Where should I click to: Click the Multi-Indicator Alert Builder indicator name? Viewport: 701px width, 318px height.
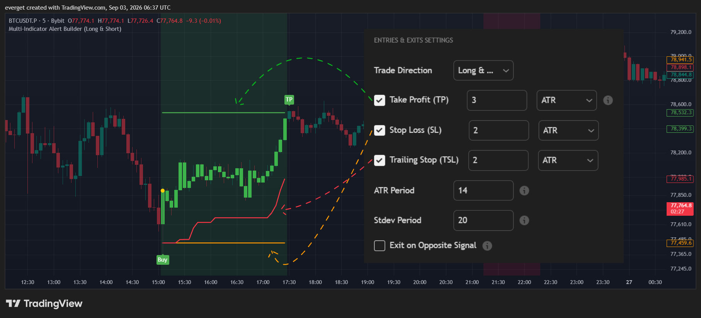[x=65, y=29]
